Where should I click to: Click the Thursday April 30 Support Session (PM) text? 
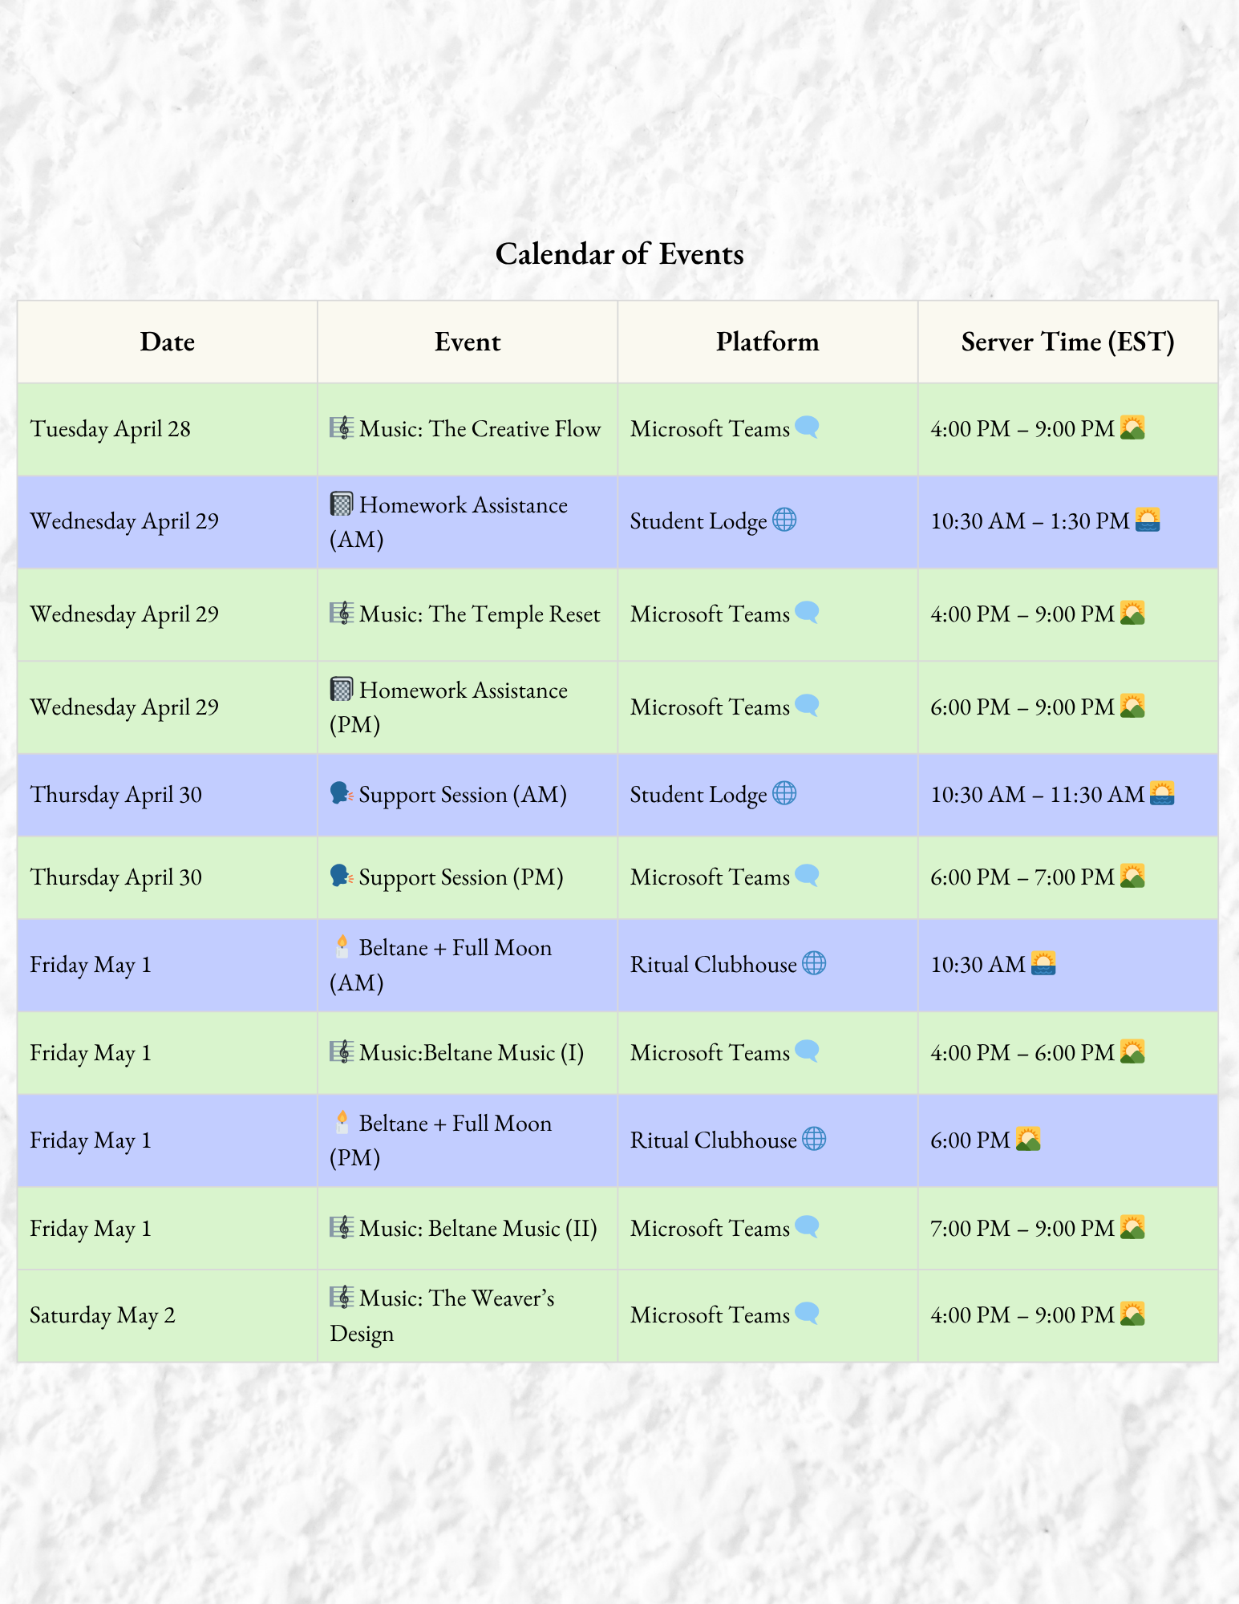[x=460, y=877]
